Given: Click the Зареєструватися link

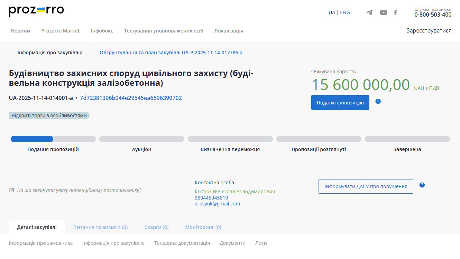Looking at the screenshot, I should 429,31.
